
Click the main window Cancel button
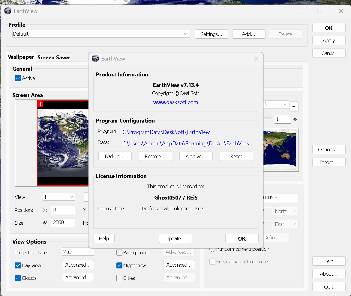pos(329,53)
